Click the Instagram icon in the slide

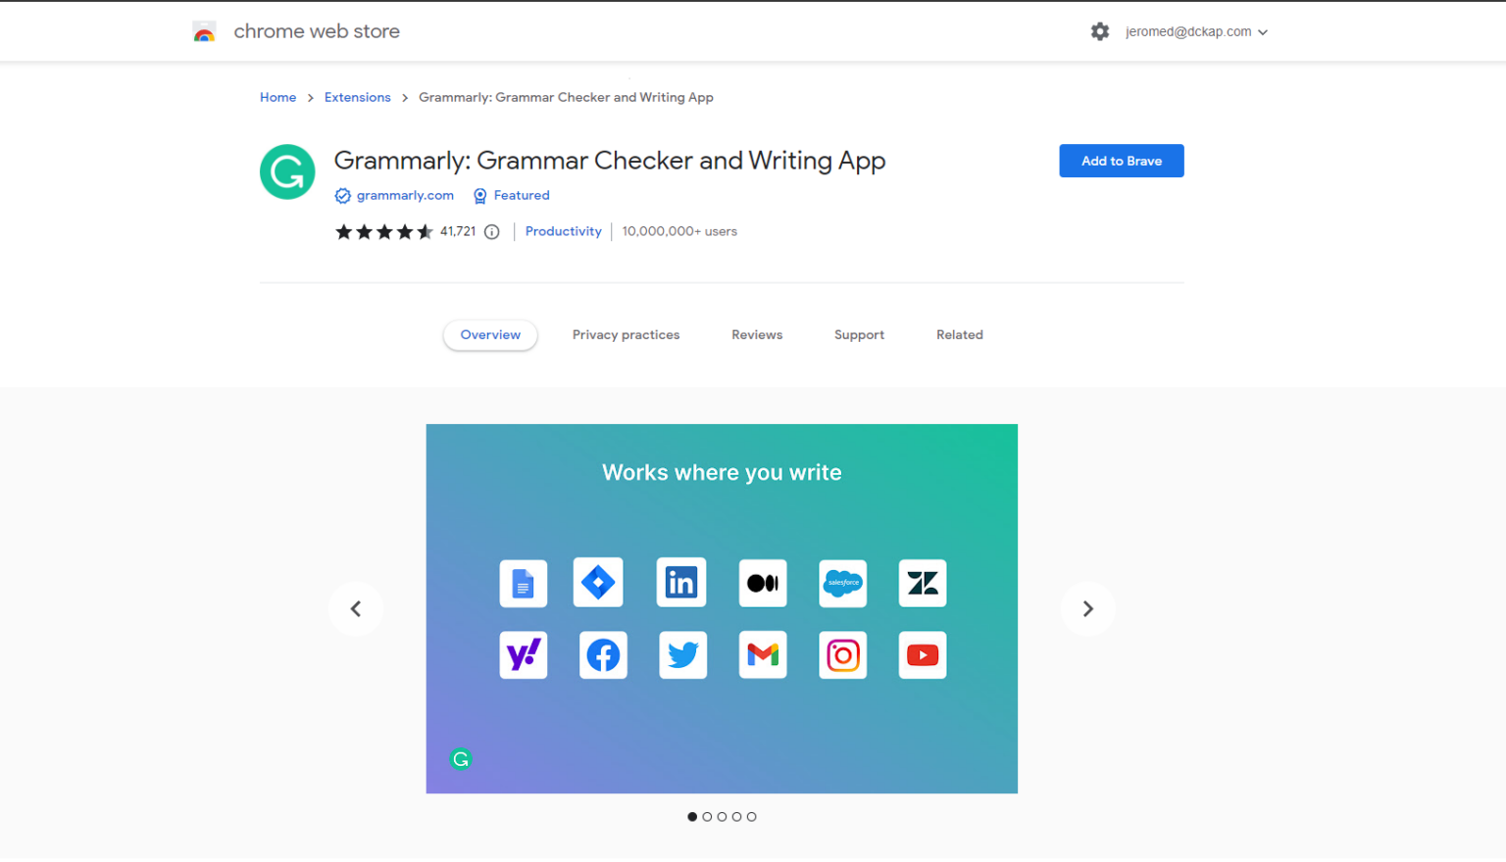click(x=843, y=655)
